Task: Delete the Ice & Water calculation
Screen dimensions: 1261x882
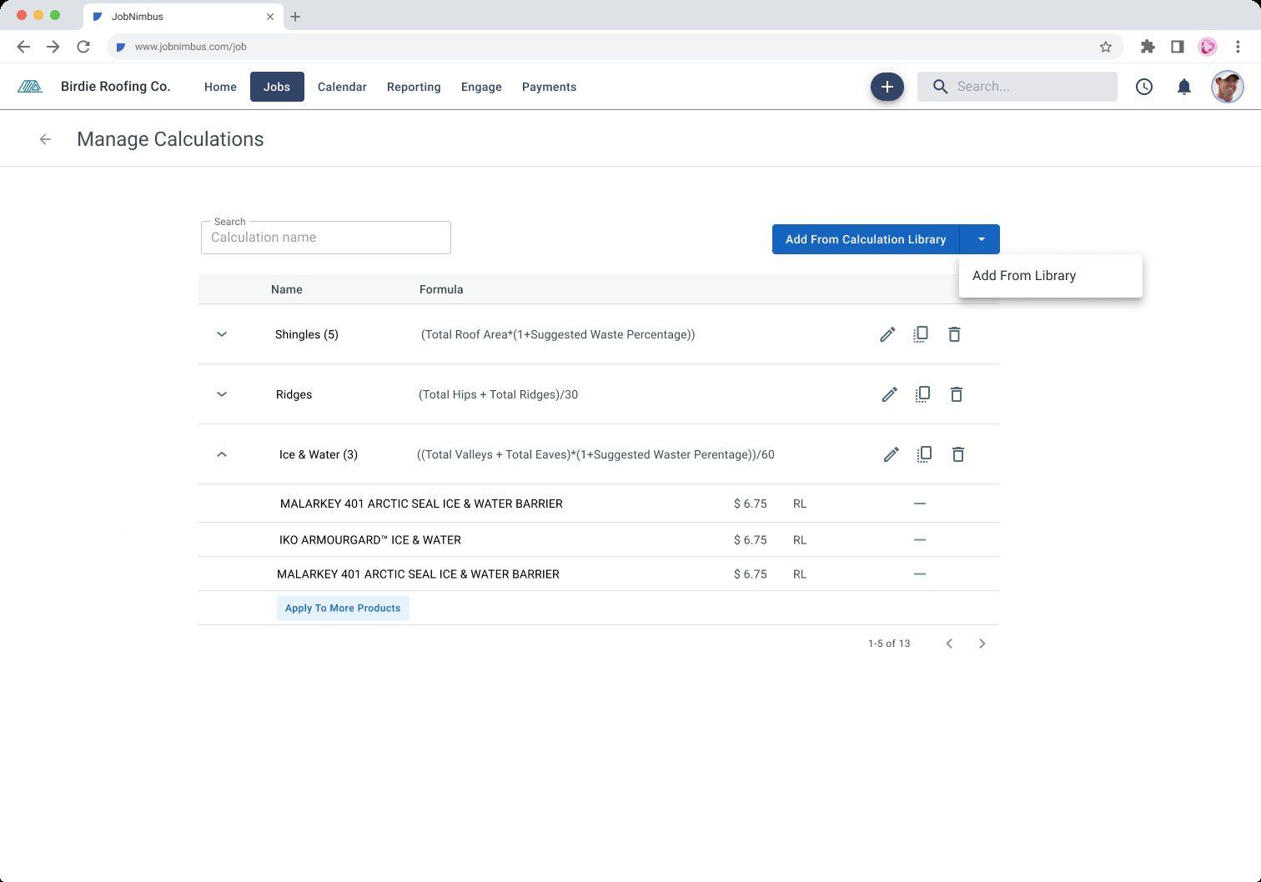Action: [958, 454]
